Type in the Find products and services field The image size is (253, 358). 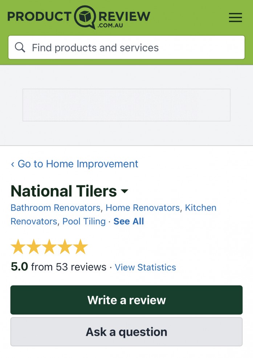134,48
